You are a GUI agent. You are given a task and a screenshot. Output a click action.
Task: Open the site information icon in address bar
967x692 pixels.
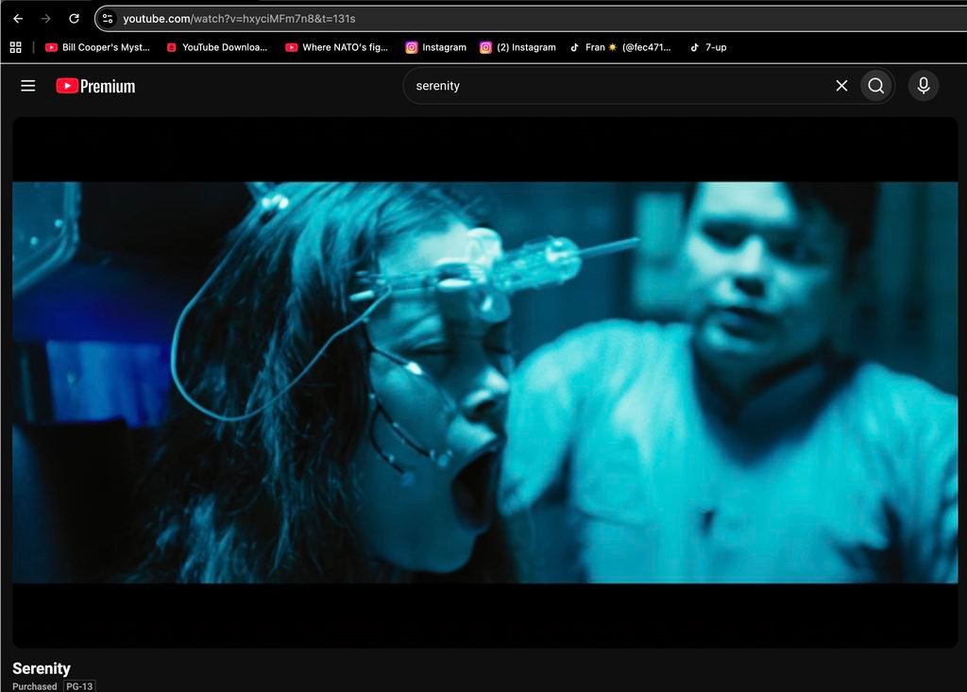tap(108, 19)
